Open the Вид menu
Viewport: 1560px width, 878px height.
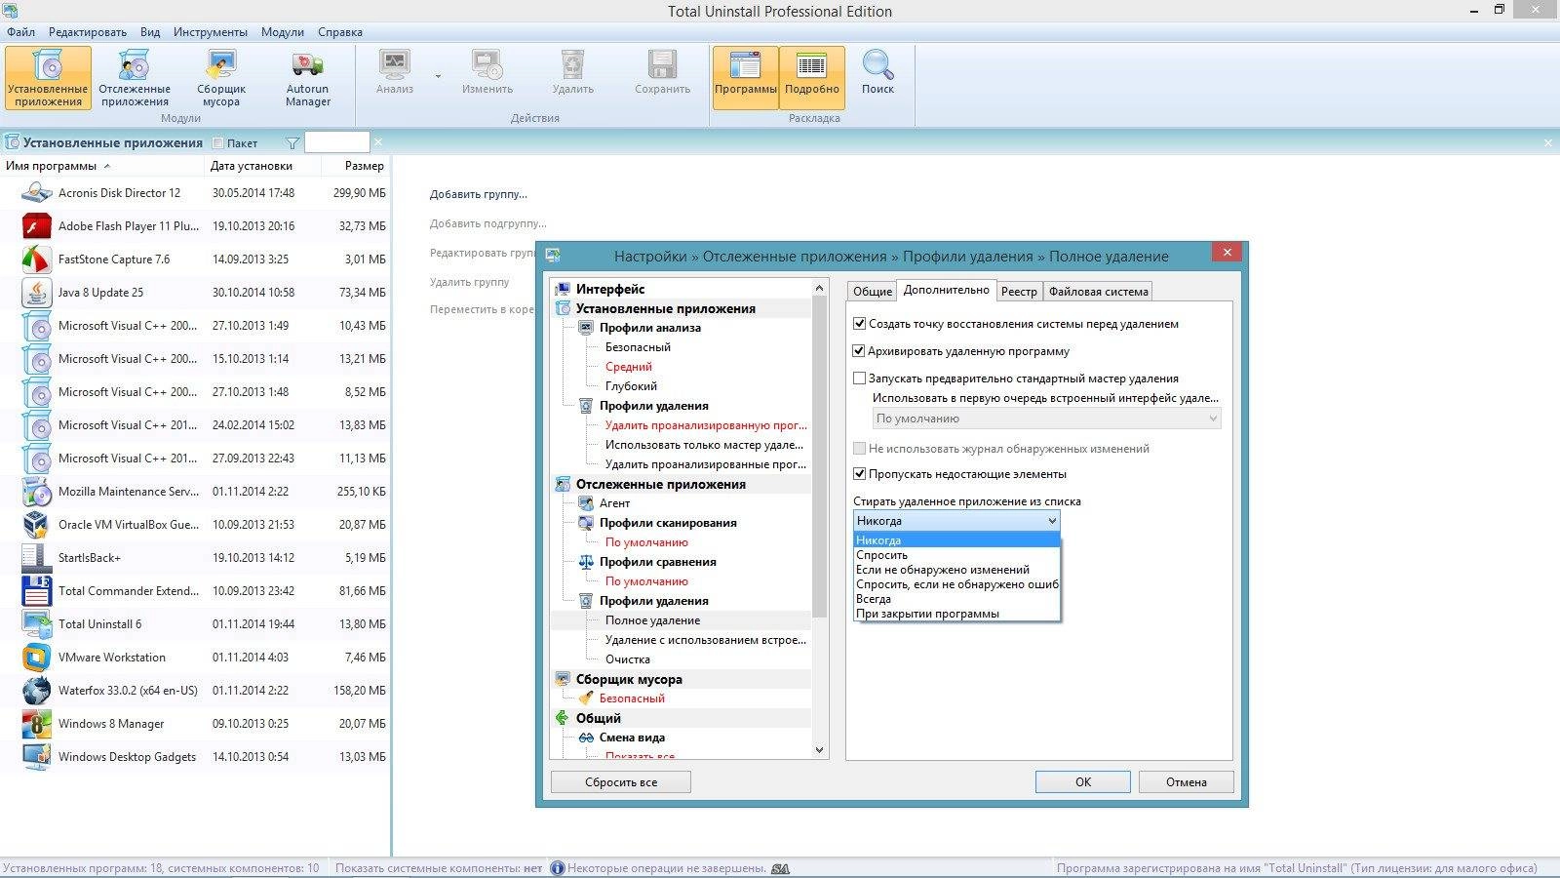click(150, 32)
